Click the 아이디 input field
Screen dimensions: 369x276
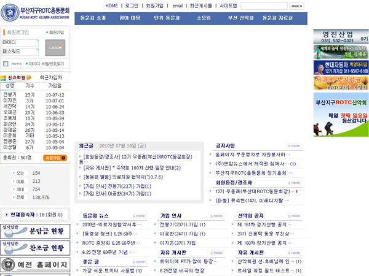21,42
